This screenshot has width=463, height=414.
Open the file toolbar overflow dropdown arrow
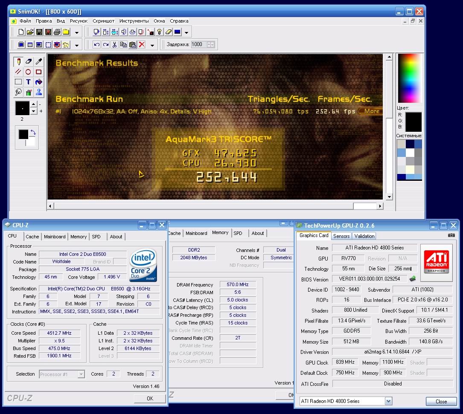coord(77,32)
